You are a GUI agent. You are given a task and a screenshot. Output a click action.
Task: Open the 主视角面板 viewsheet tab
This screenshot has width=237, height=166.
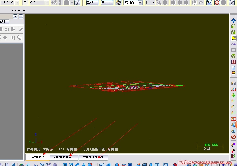[x=37, y=157]
